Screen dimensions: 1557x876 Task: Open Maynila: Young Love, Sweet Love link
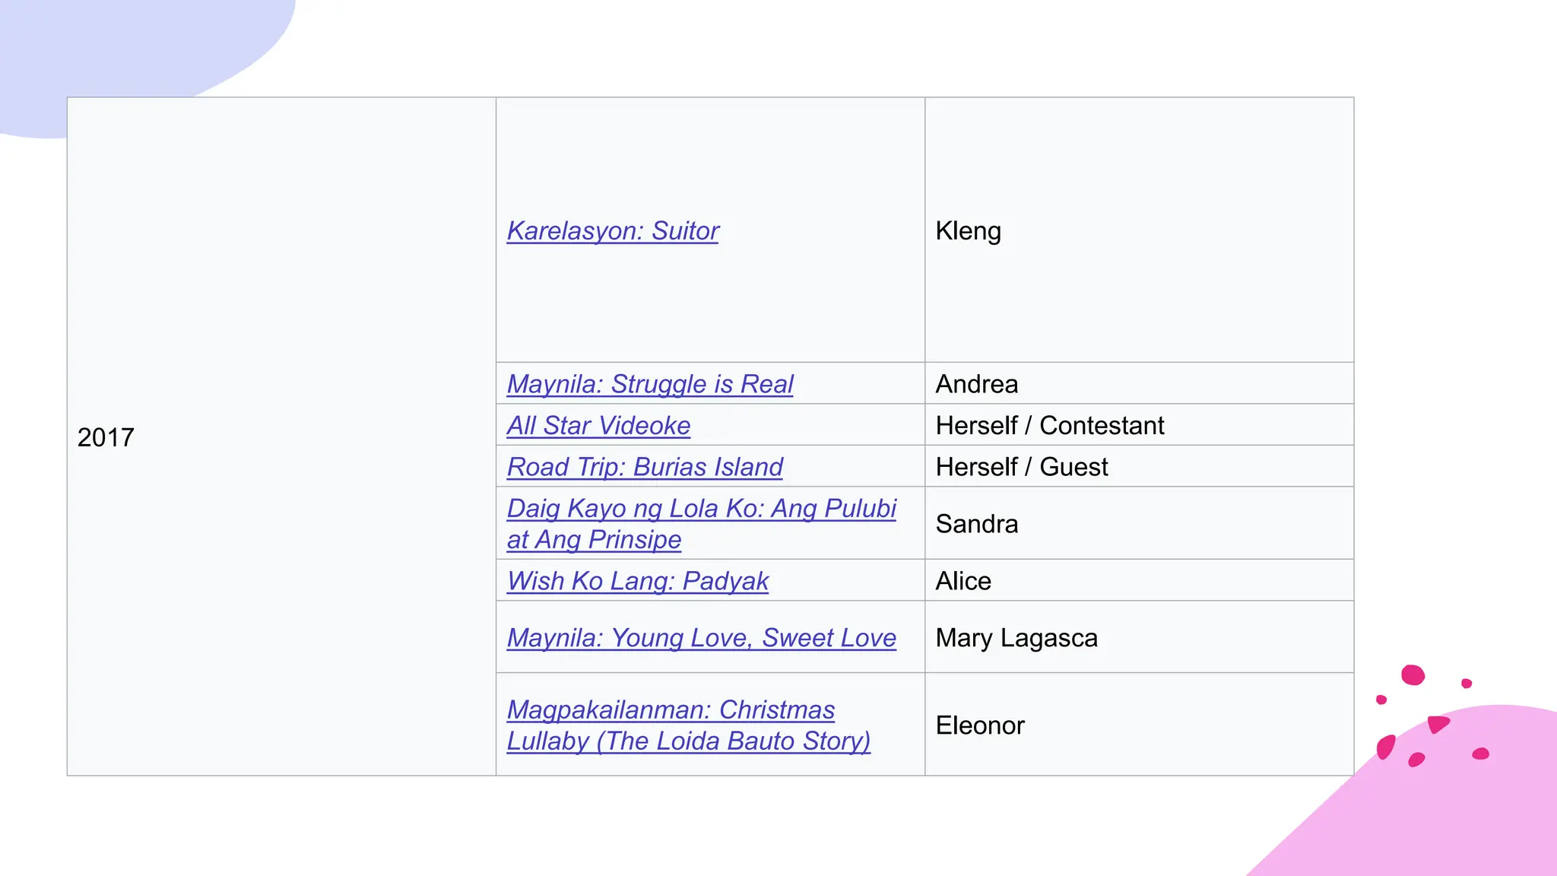(702, 638)
